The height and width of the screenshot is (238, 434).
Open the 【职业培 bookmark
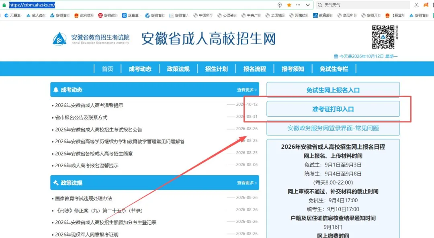[x=395, y=16]
